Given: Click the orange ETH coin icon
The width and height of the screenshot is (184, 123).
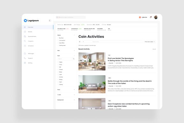Looking at the screenshot, I should tap(140, 17).
